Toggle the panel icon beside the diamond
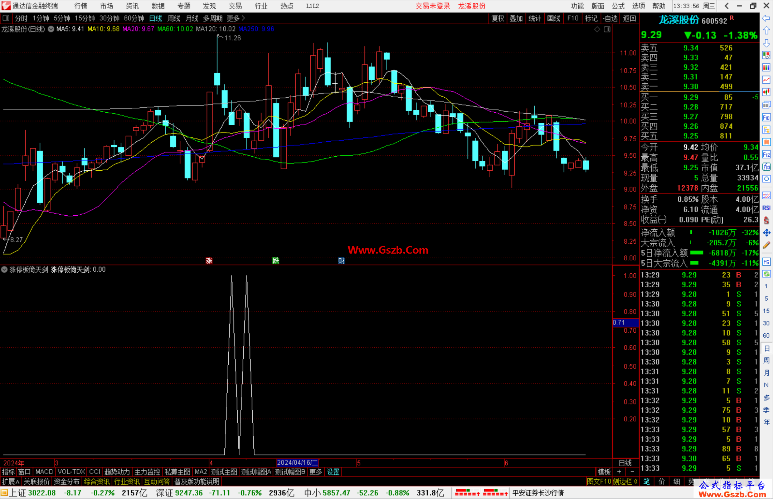773x499 pixels. click(x=607, y=29)
